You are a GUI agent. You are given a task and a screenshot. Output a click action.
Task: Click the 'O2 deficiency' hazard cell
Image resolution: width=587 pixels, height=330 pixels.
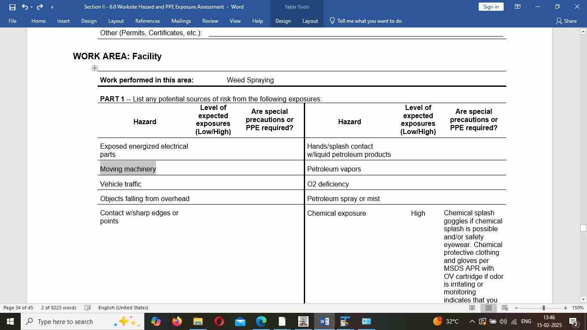tap(328, 184)
